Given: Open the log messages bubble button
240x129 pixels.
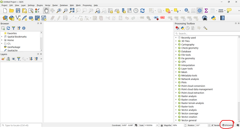Looking at the screenshot, I should coord(238,125).
